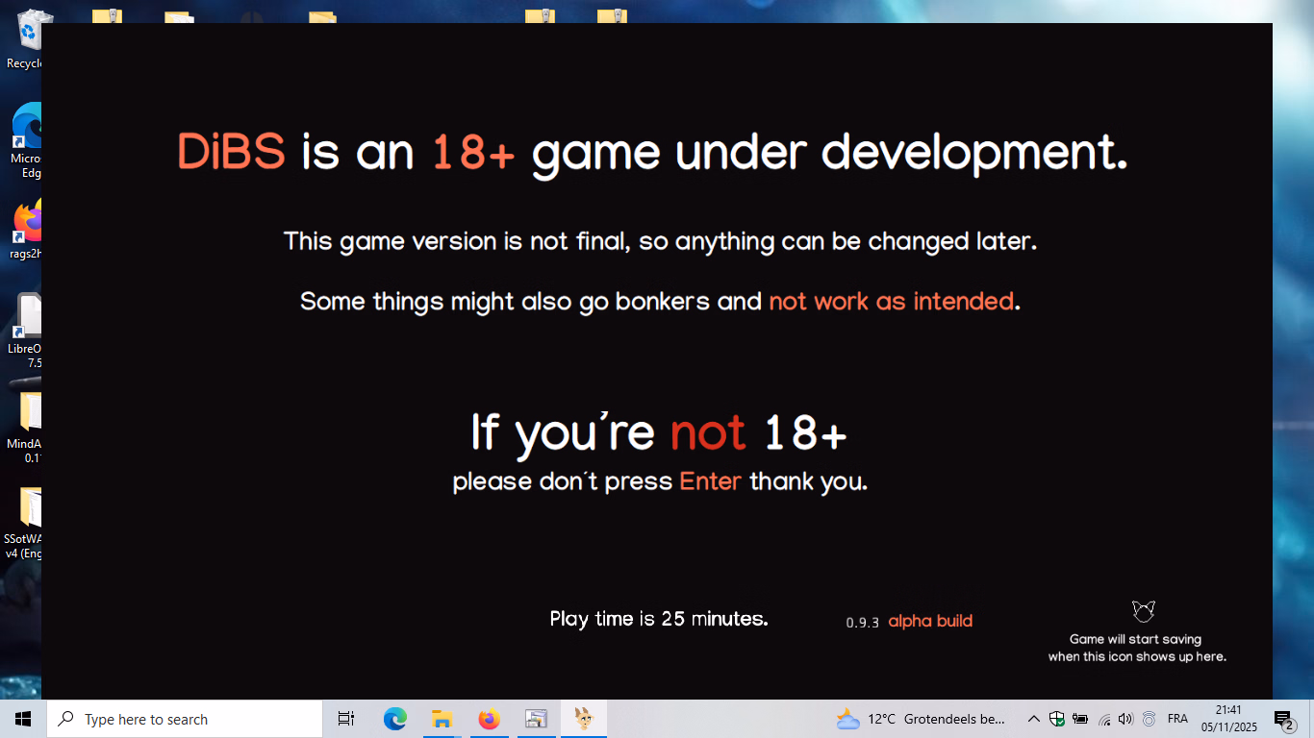Click the Windows Security shield tray icon

point(1056,719)
